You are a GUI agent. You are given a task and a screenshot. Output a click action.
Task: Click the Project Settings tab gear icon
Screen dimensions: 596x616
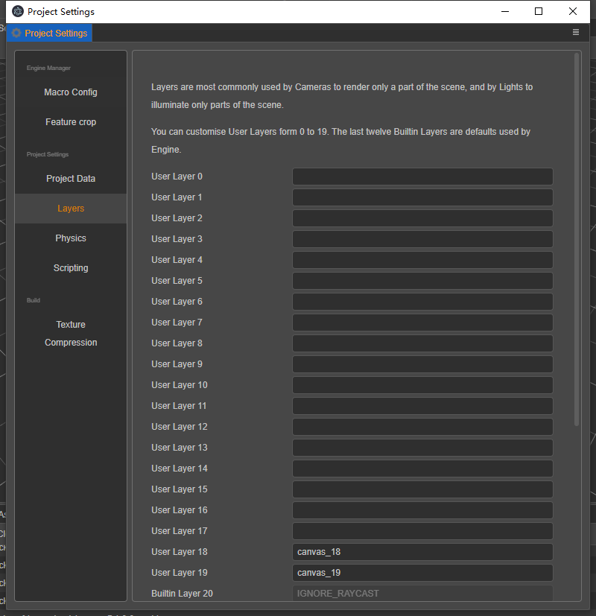click(16, 34)
